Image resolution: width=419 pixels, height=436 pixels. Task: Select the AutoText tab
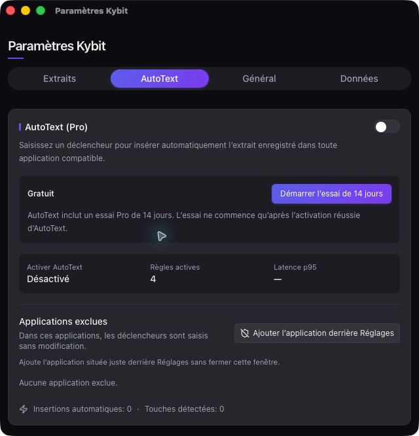160,79
